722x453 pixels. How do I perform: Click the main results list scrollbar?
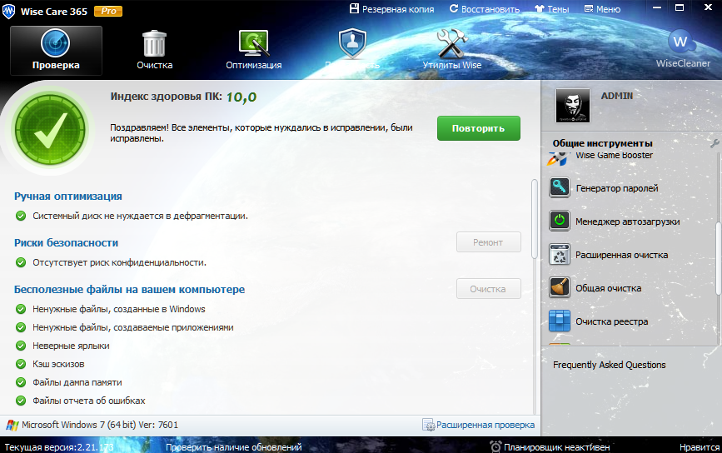tap(535, 219)
